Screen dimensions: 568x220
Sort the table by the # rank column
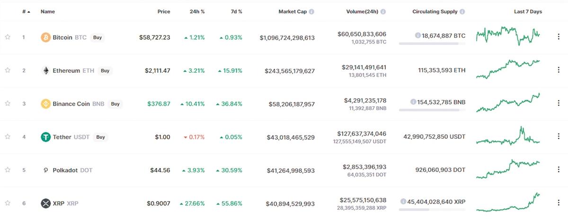(26, 12)
